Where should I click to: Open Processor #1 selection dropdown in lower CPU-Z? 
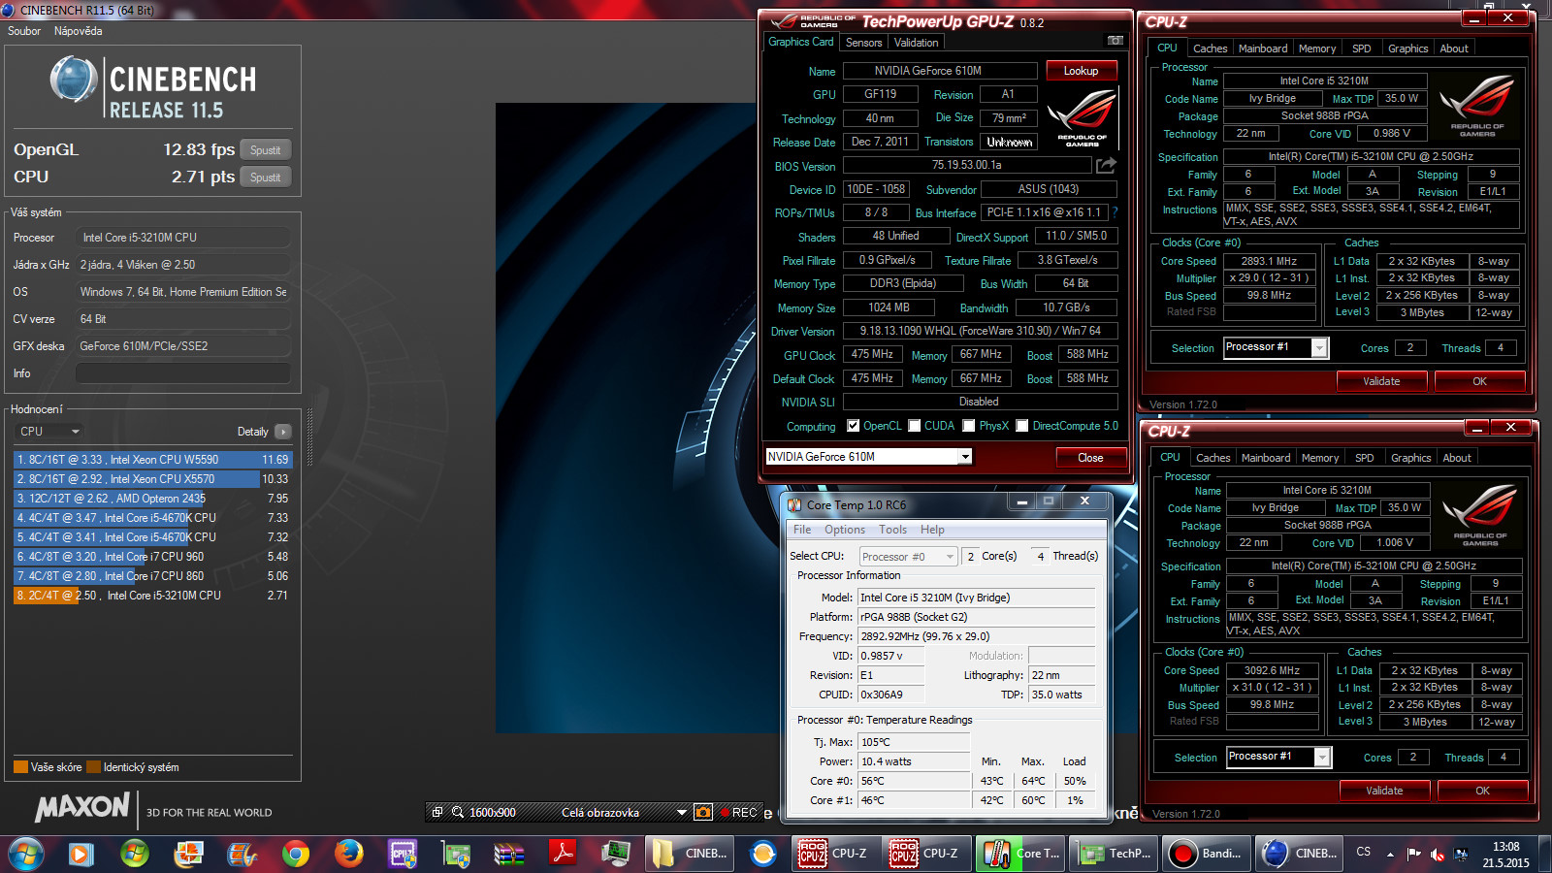pyautogui.click(x=1322, y=757)
